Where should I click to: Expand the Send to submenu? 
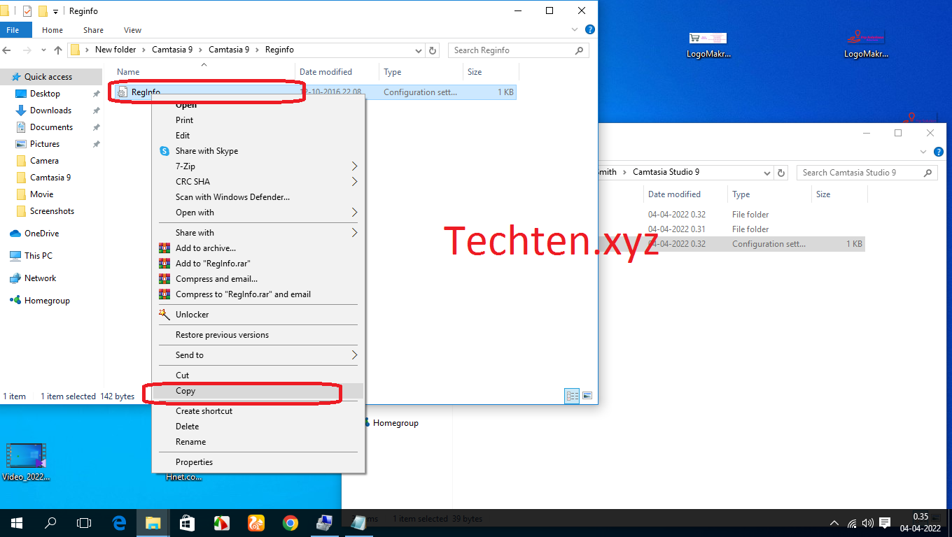[258, 355]
